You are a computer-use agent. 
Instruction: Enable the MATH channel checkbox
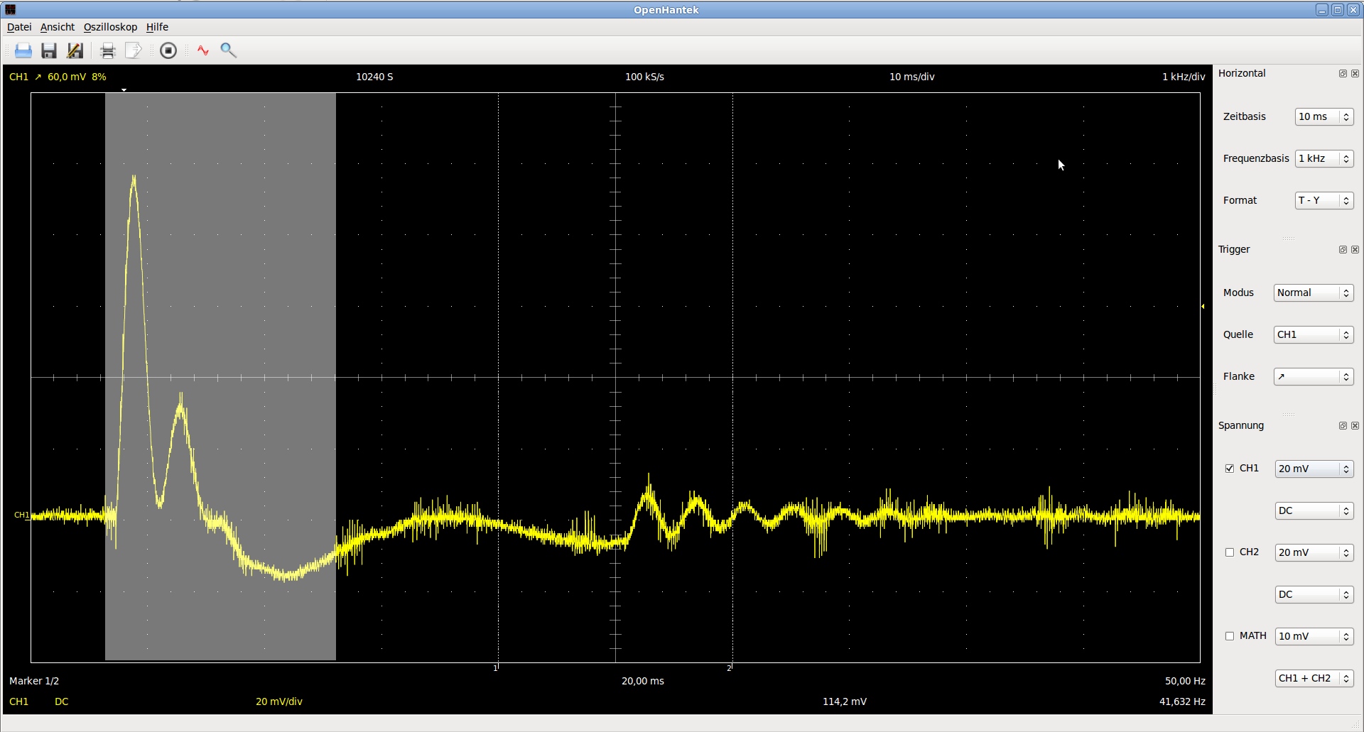pyautogui.click(x=1230, y=636)
